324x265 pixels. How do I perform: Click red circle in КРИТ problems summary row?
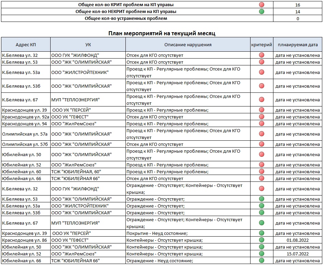click(261, 5)
